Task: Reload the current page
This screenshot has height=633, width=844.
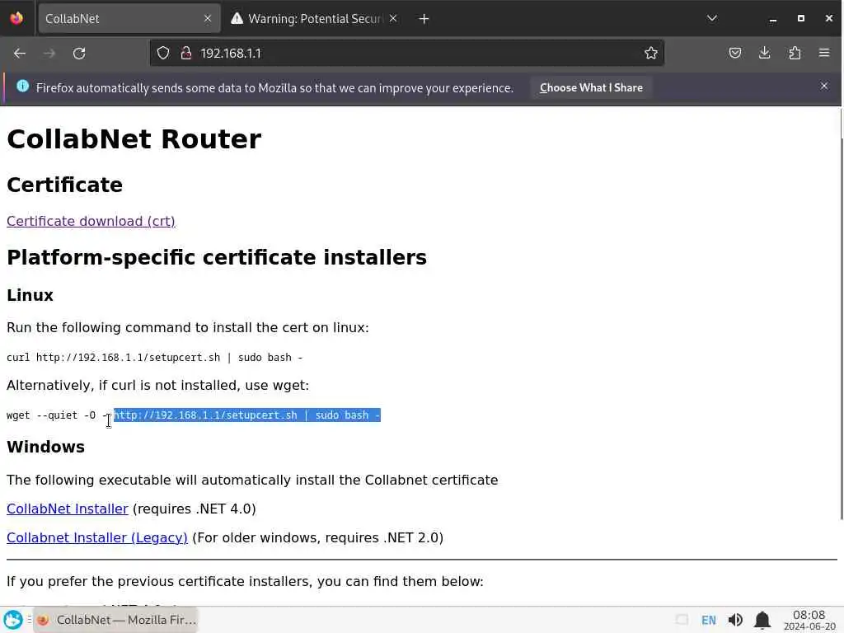Action: click(x=79, y=54)
